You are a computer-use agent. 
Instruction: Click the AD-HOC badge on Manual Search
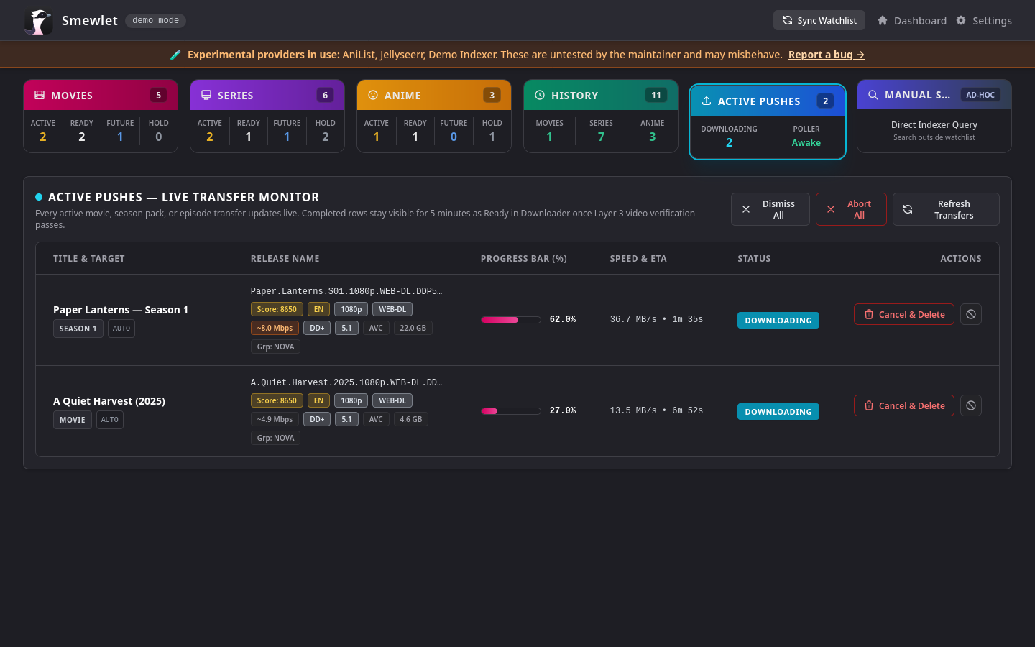click(980, 95)
